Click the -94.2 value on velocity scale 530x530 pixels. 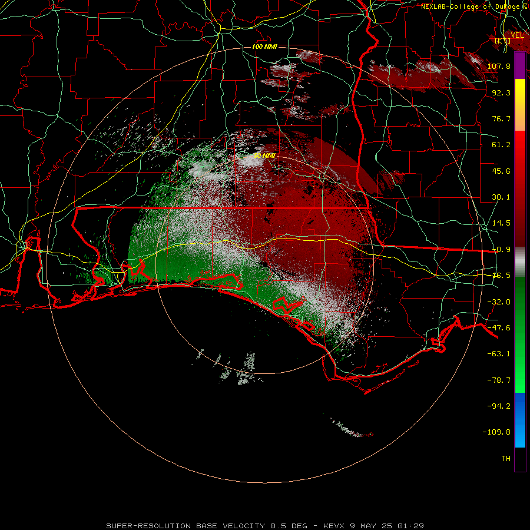coord(499,406)
